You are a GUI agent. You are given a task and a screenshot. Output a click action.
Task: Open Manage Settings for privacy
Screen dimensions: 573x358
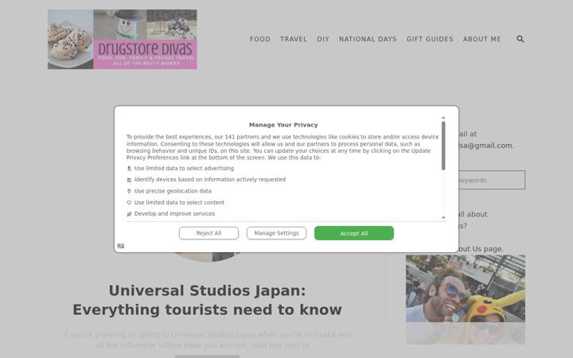point(276,233)
